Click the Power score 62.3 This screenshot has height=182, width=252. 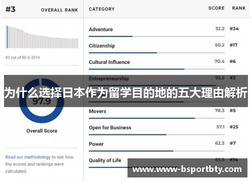[220, 143]
